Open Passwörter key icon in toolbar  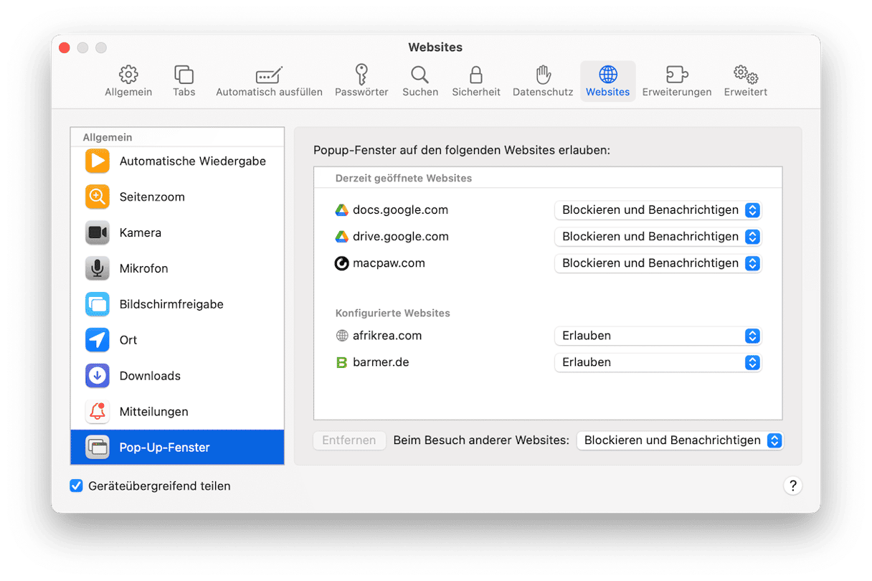[361, 75]
